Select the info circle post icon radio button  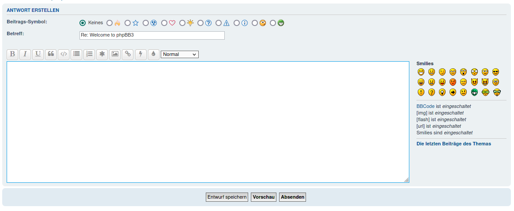[236, 23]
